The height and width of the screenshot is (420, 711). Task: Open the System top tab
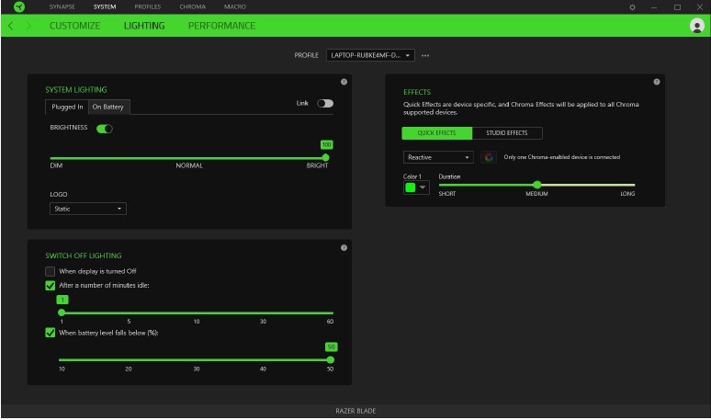(105, 6)
